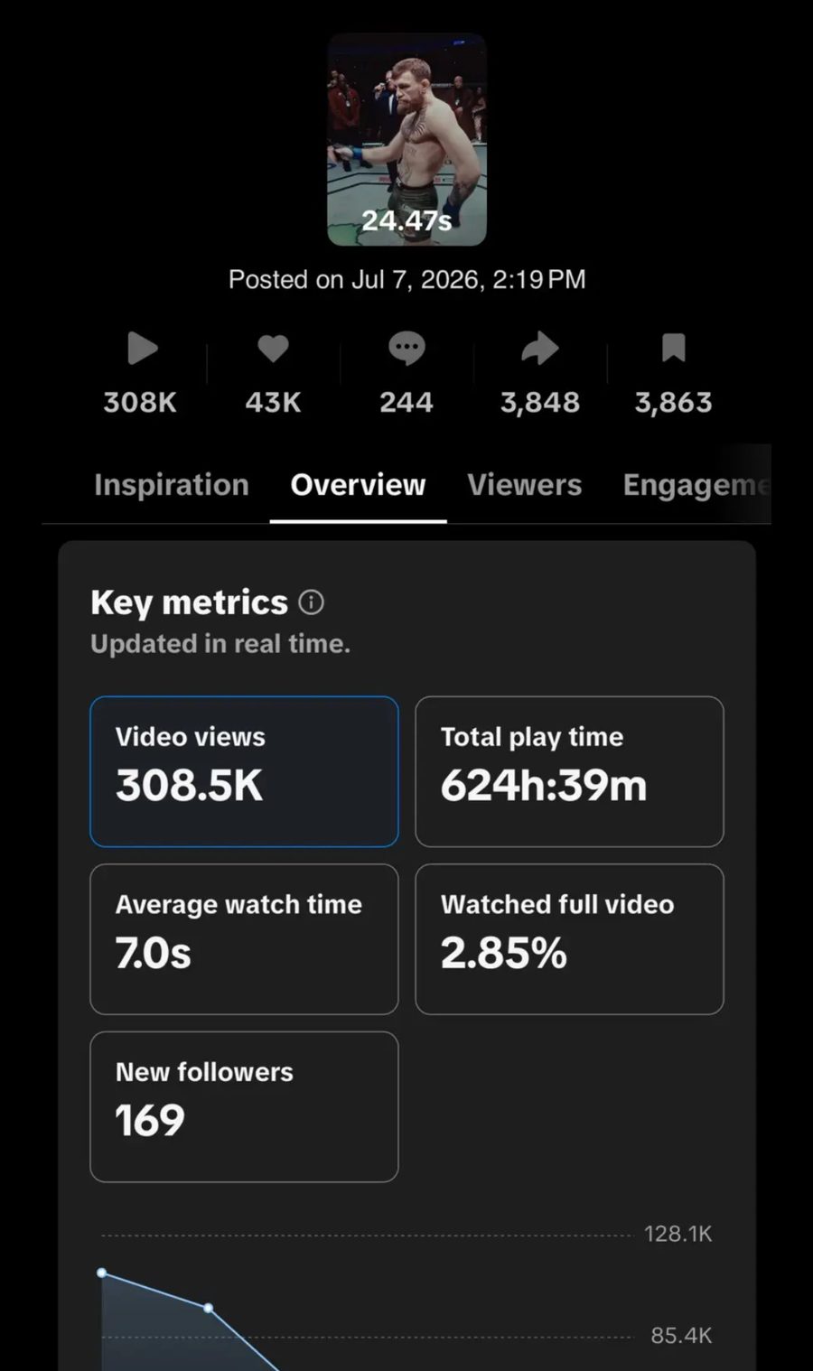Select the Average watch time card
The width and height of the screenshot is (813, 1371).
pos(244,939)
